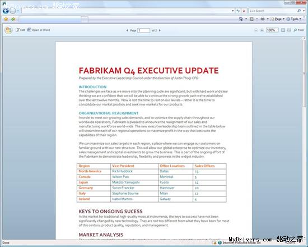This screenshot has height=247, width=308.
Task: Click the Edit document button
Action: (x=20, y=30)
